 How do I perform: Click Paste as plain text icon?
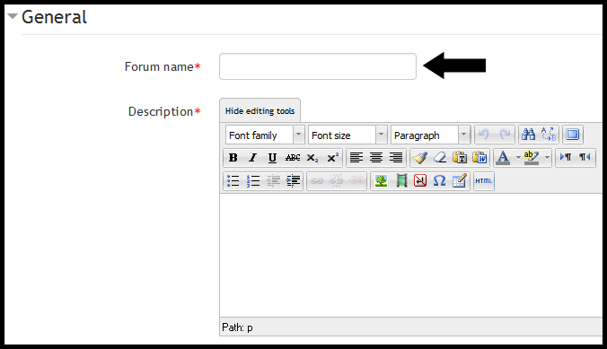[x=460, y=158]
